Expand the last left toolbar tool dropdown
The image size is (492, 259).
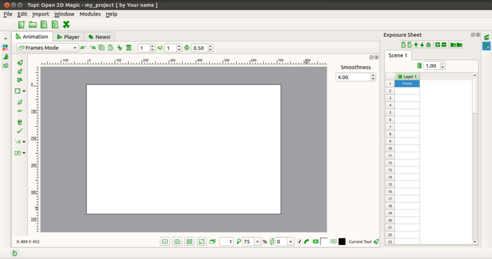tap(24, 153)
